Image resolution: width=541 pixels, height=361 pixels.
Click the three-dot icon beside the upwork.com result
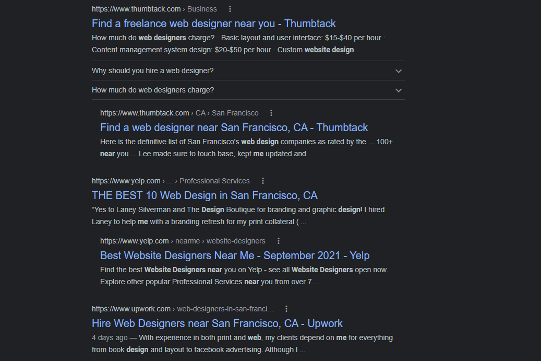[x=286, y=309]
